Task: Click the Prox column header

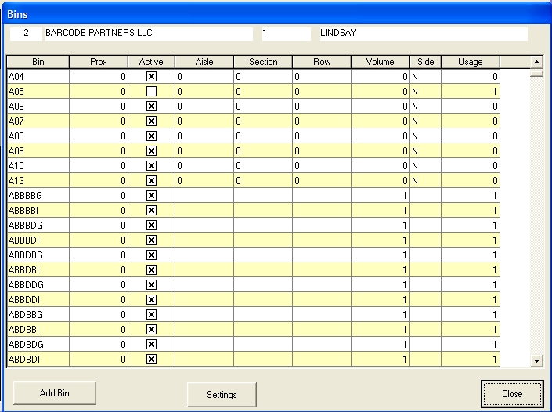Action: click(99, 62)
